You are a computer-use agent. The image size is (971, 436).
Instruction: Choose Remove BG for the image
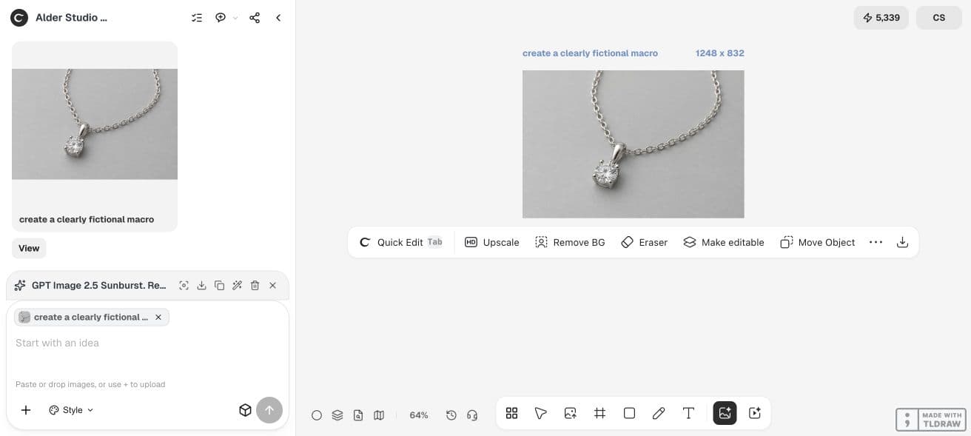[570, 242]
